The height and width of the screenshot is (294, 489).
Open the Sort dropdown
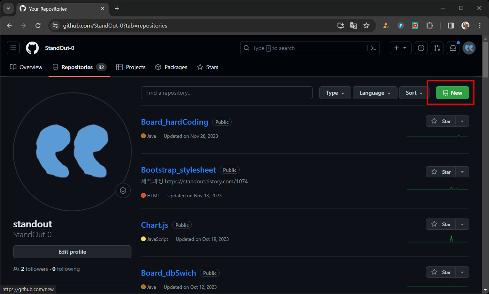414,93
